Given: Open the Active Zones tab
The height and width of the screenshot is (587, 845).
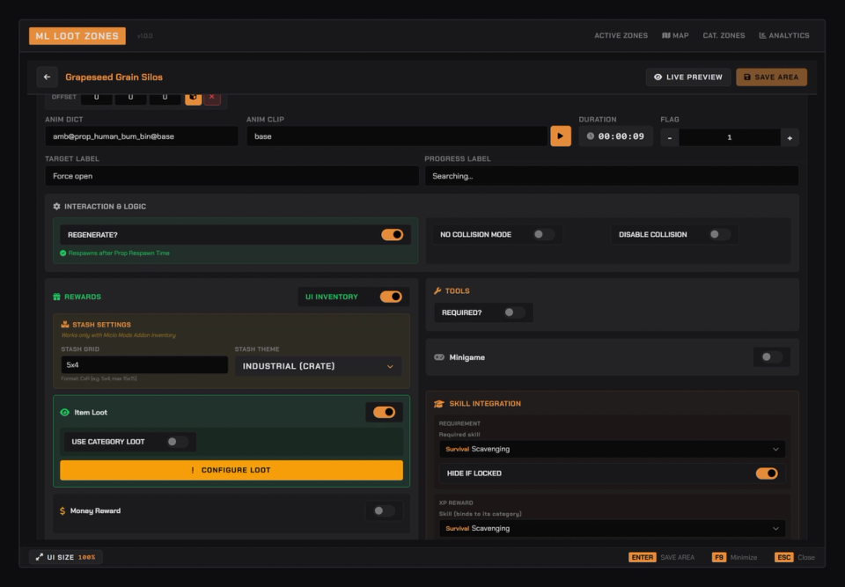Looking at the screenshot, I should pyautogui.click(x=621, y=35).
